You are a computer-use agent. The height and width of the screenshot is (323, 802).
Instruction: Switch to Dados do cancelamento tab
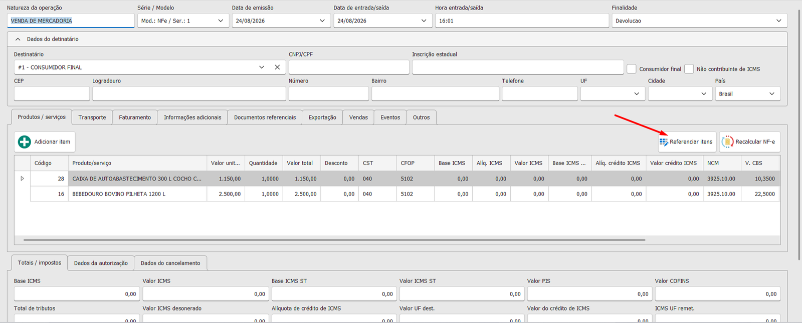(x=170, y=263)
